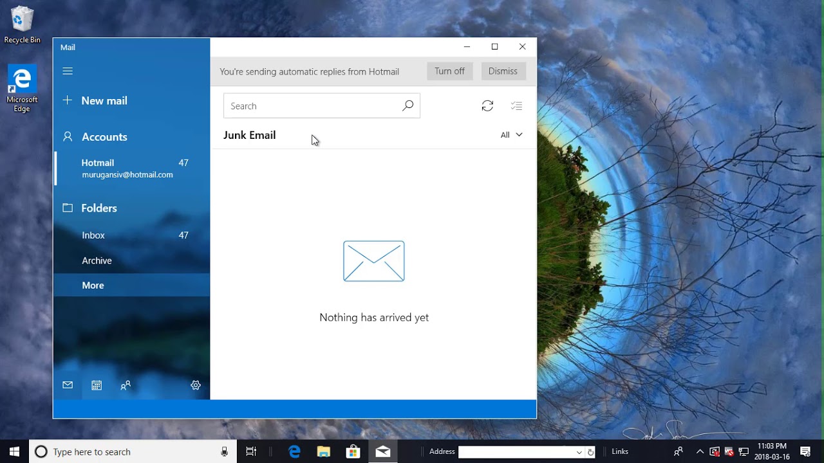Screen dimensions: 824x463
Task: Click the search magnifier icon
Action: point(407,106)
